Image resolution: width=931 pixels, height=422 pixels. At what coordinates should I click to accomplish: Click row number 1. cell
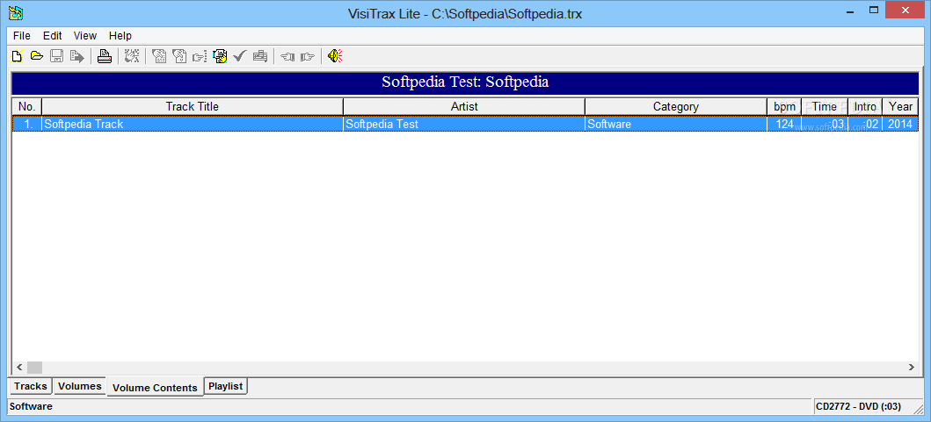pos(27,124)
